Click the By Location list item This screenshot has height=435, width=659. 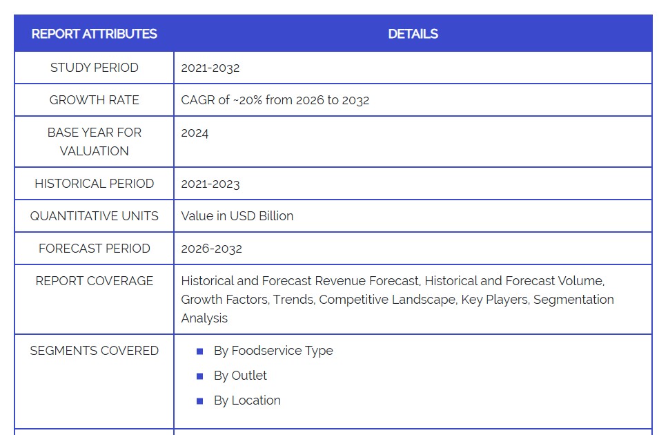point(247,400)
